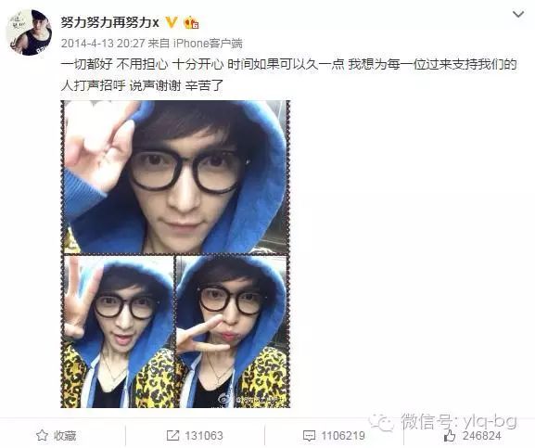
Task: Click the post text starting 一切都好
Action: tap(288, 75)
